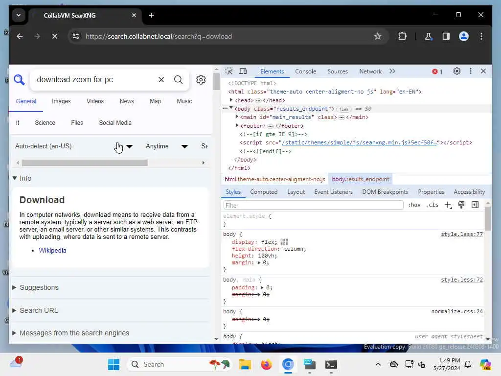Viewport: 501px width, 376px height.
Task: Open the Windows Start menu
Action: click(114, 364)
